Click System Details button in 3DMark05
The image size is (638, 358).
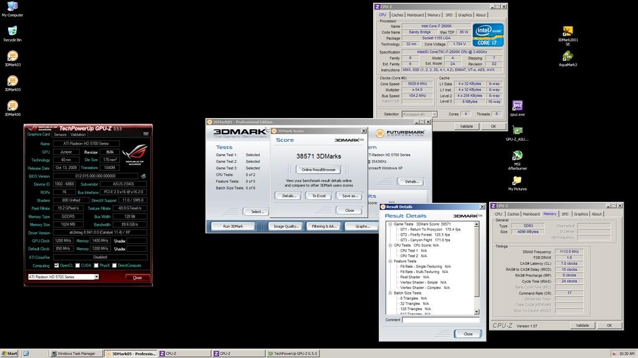[x=411, y=181]
